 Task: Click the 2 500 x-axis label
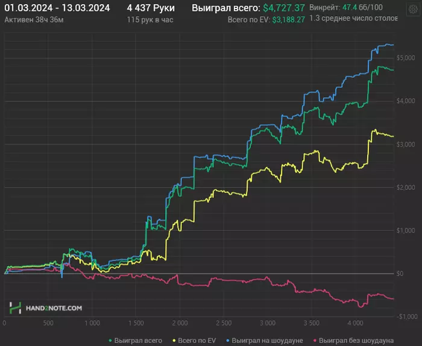224,323
